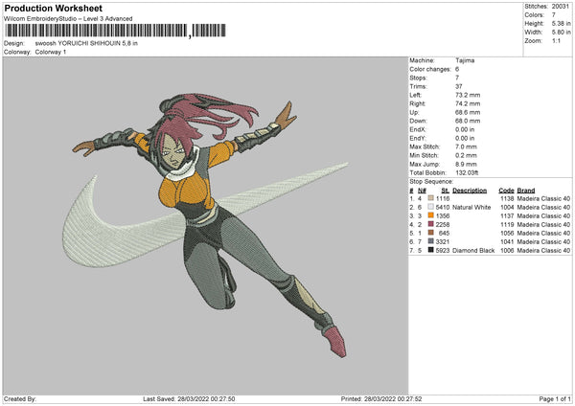
Task: Select the brown 645 thread swatch
Action: click(430, 233)
